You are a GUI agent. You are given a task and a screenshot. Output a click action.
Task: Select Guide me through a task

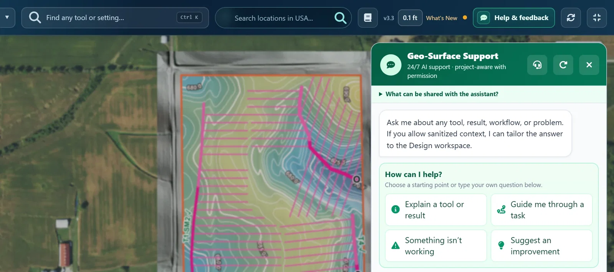pyautogui.click(x=541, y=210)
